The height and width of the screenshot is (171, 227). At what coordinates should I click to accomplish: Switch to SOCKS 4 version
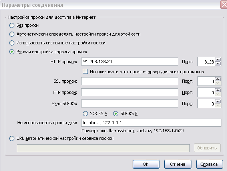(x=85, y=114)
